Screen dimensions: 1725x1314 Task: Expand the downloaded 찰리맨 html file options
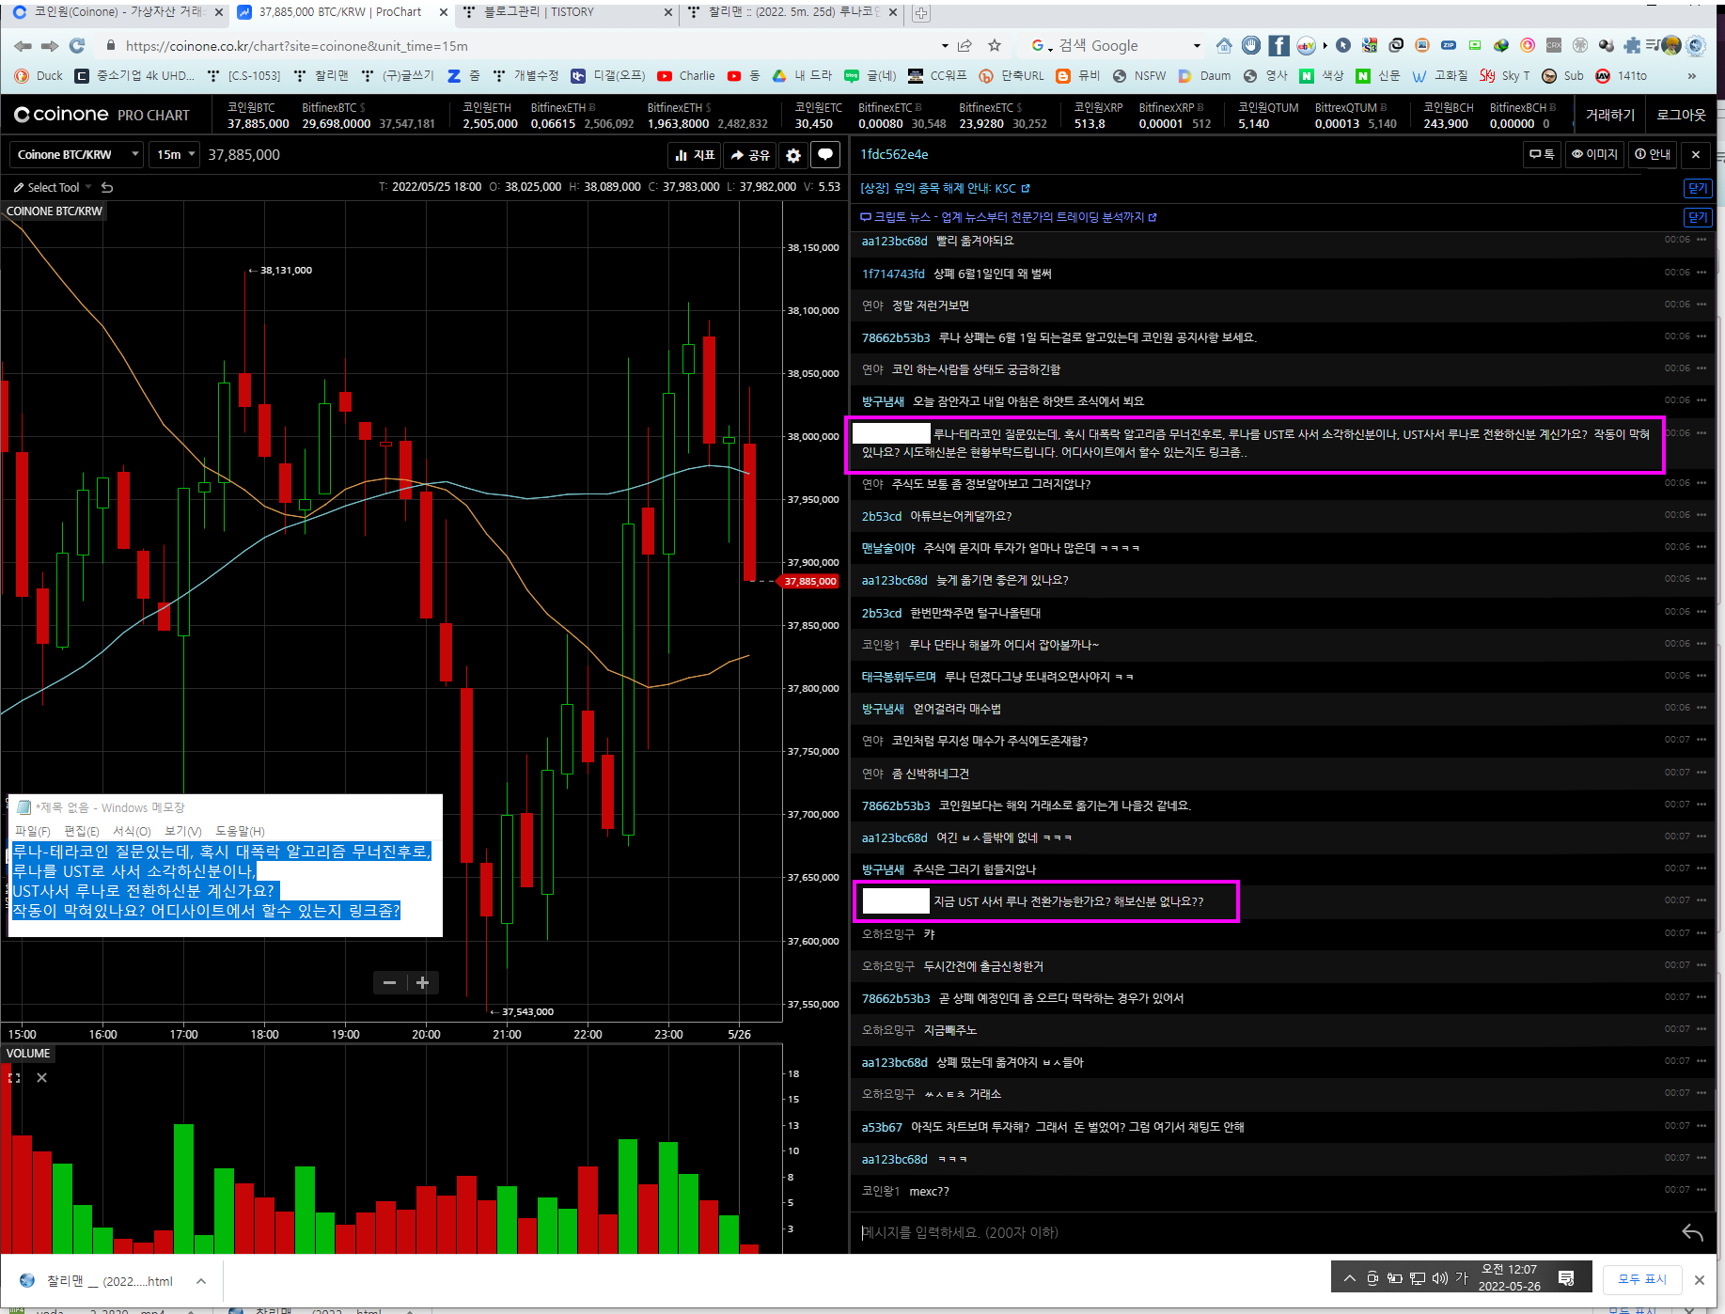point(201,1281)
